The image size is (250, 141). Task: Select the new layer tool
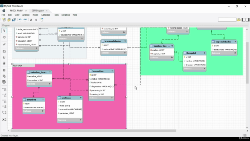4,51
